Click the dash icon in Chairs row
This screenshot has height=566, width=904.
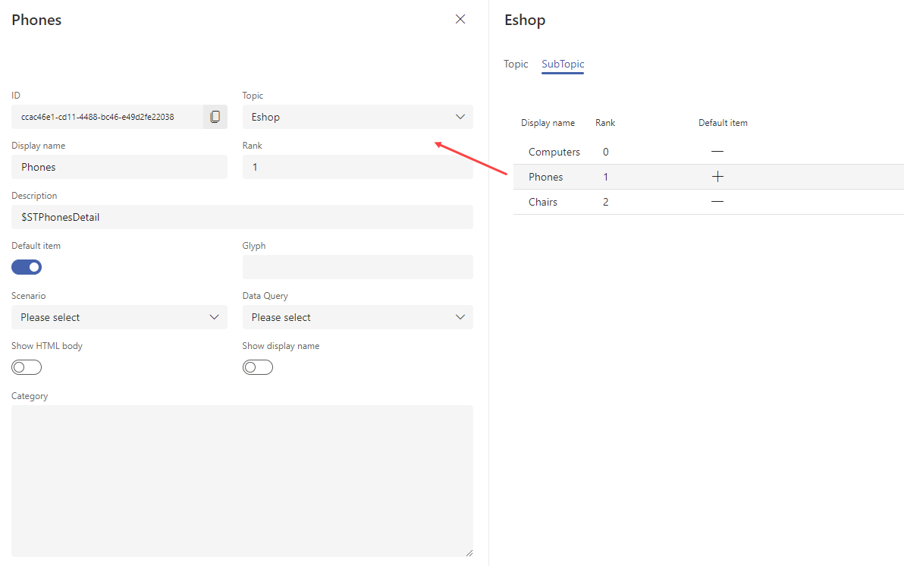click(717, 201)
